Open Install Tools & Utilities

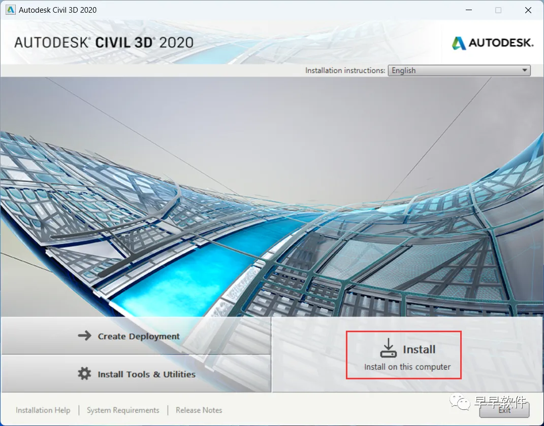coord(136,374)
